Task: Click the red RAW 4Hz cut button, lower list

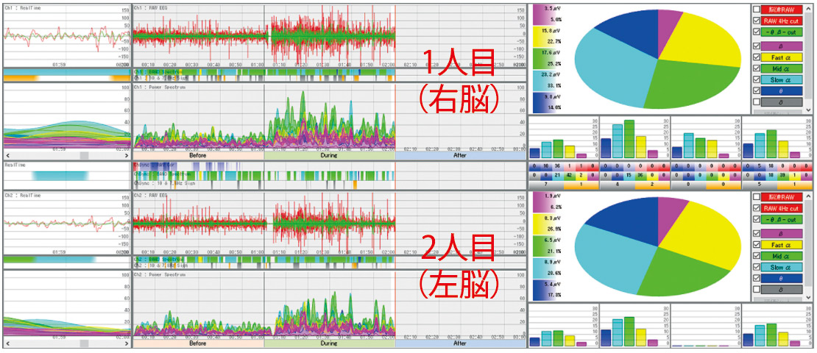Action: point(781,208)
